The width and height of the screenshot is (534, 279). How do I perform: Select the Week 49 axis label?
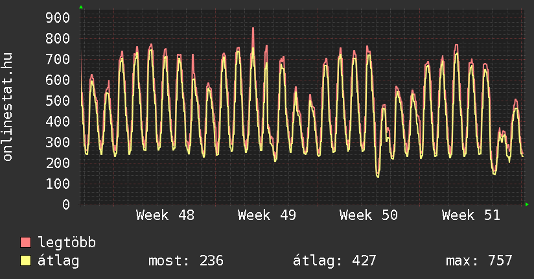click(x=266, y=215)
